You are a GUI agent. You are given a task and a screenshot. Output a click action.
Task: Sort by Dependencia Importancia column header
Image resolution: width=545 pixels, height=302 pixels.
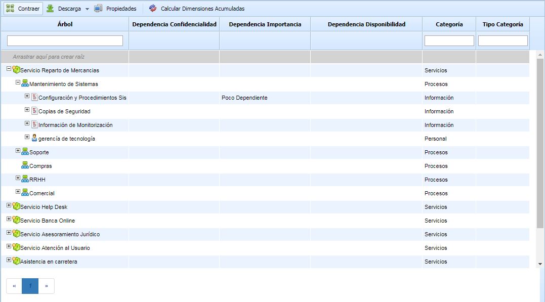[x=265, y=24]
